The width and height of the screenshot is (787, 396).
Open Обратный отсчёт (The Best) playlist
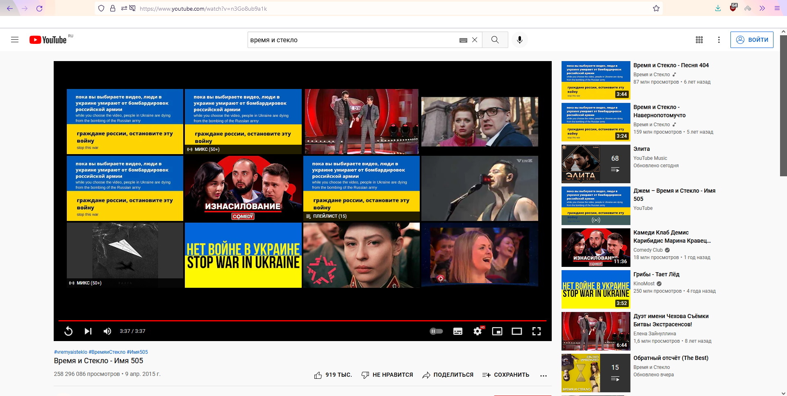(671, 358)
